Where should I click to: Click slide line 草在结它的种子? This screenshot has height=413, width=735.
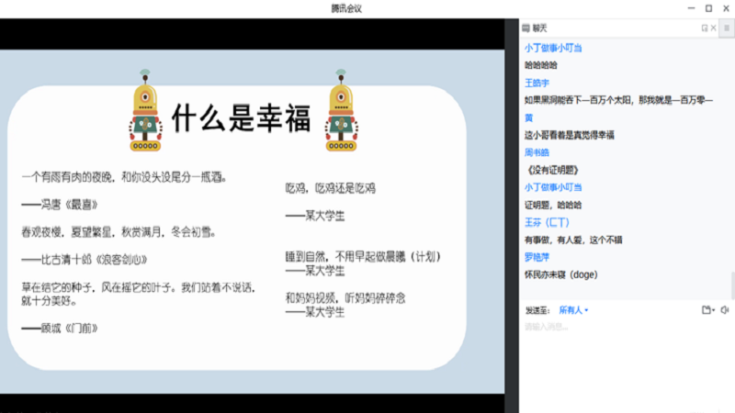(139, 294)
